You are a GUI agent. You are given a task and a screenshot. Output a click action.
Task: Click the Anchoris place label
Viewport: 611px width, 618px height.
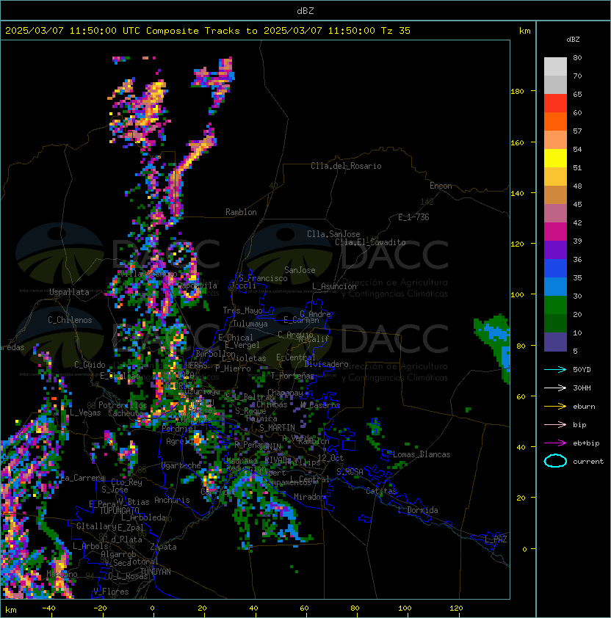(172, 500)
